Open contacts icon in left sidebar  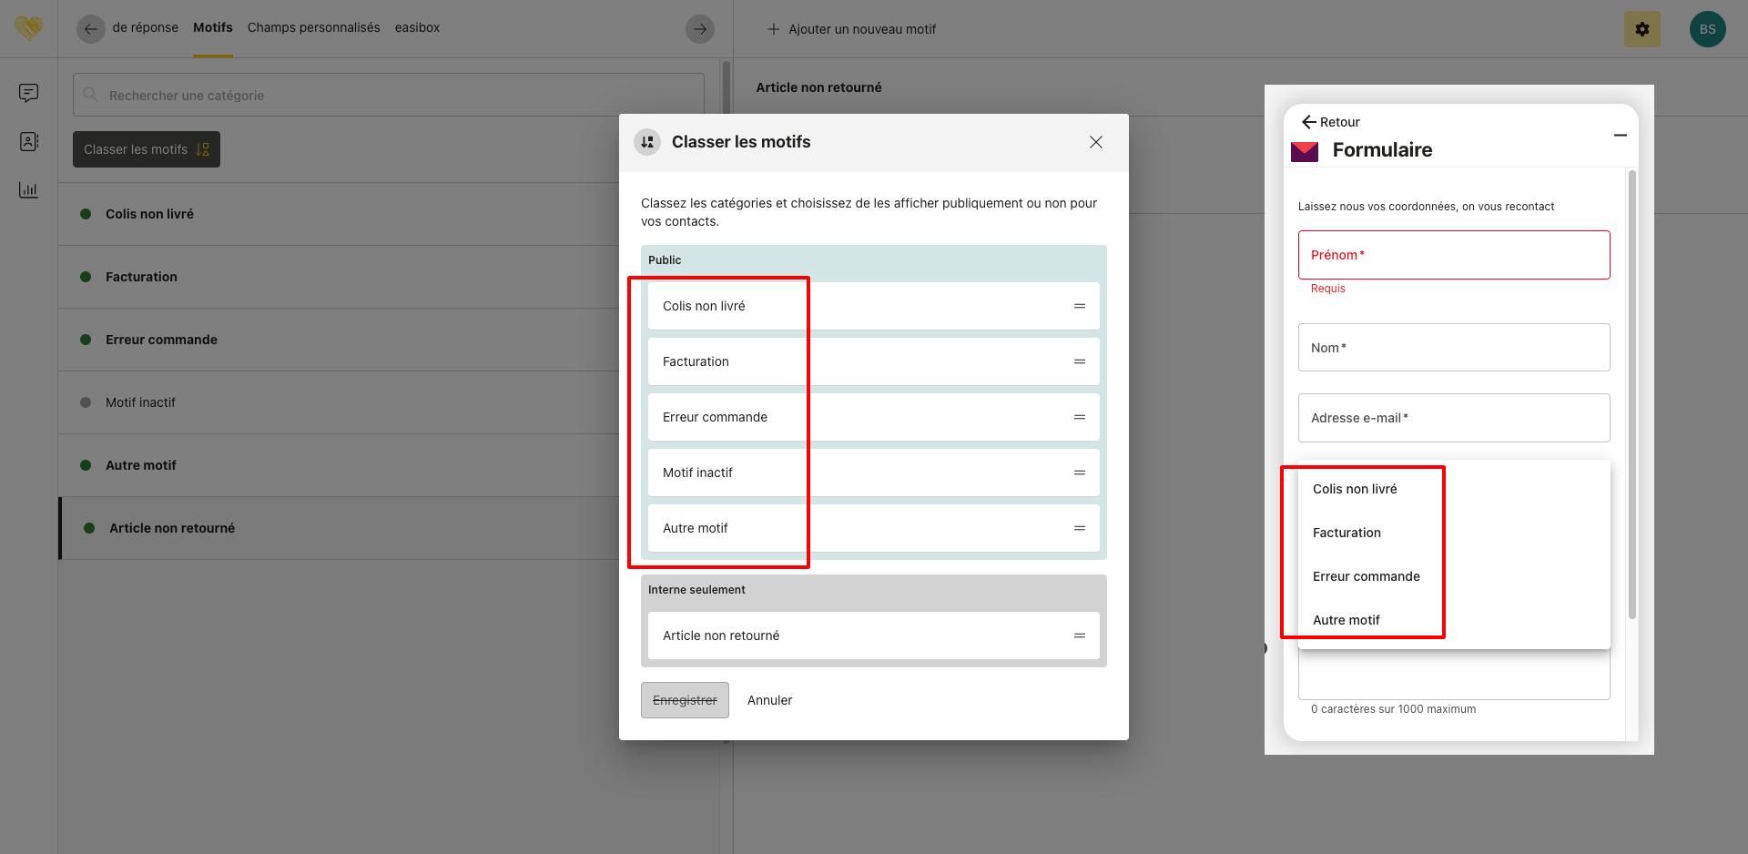point(28,141)
